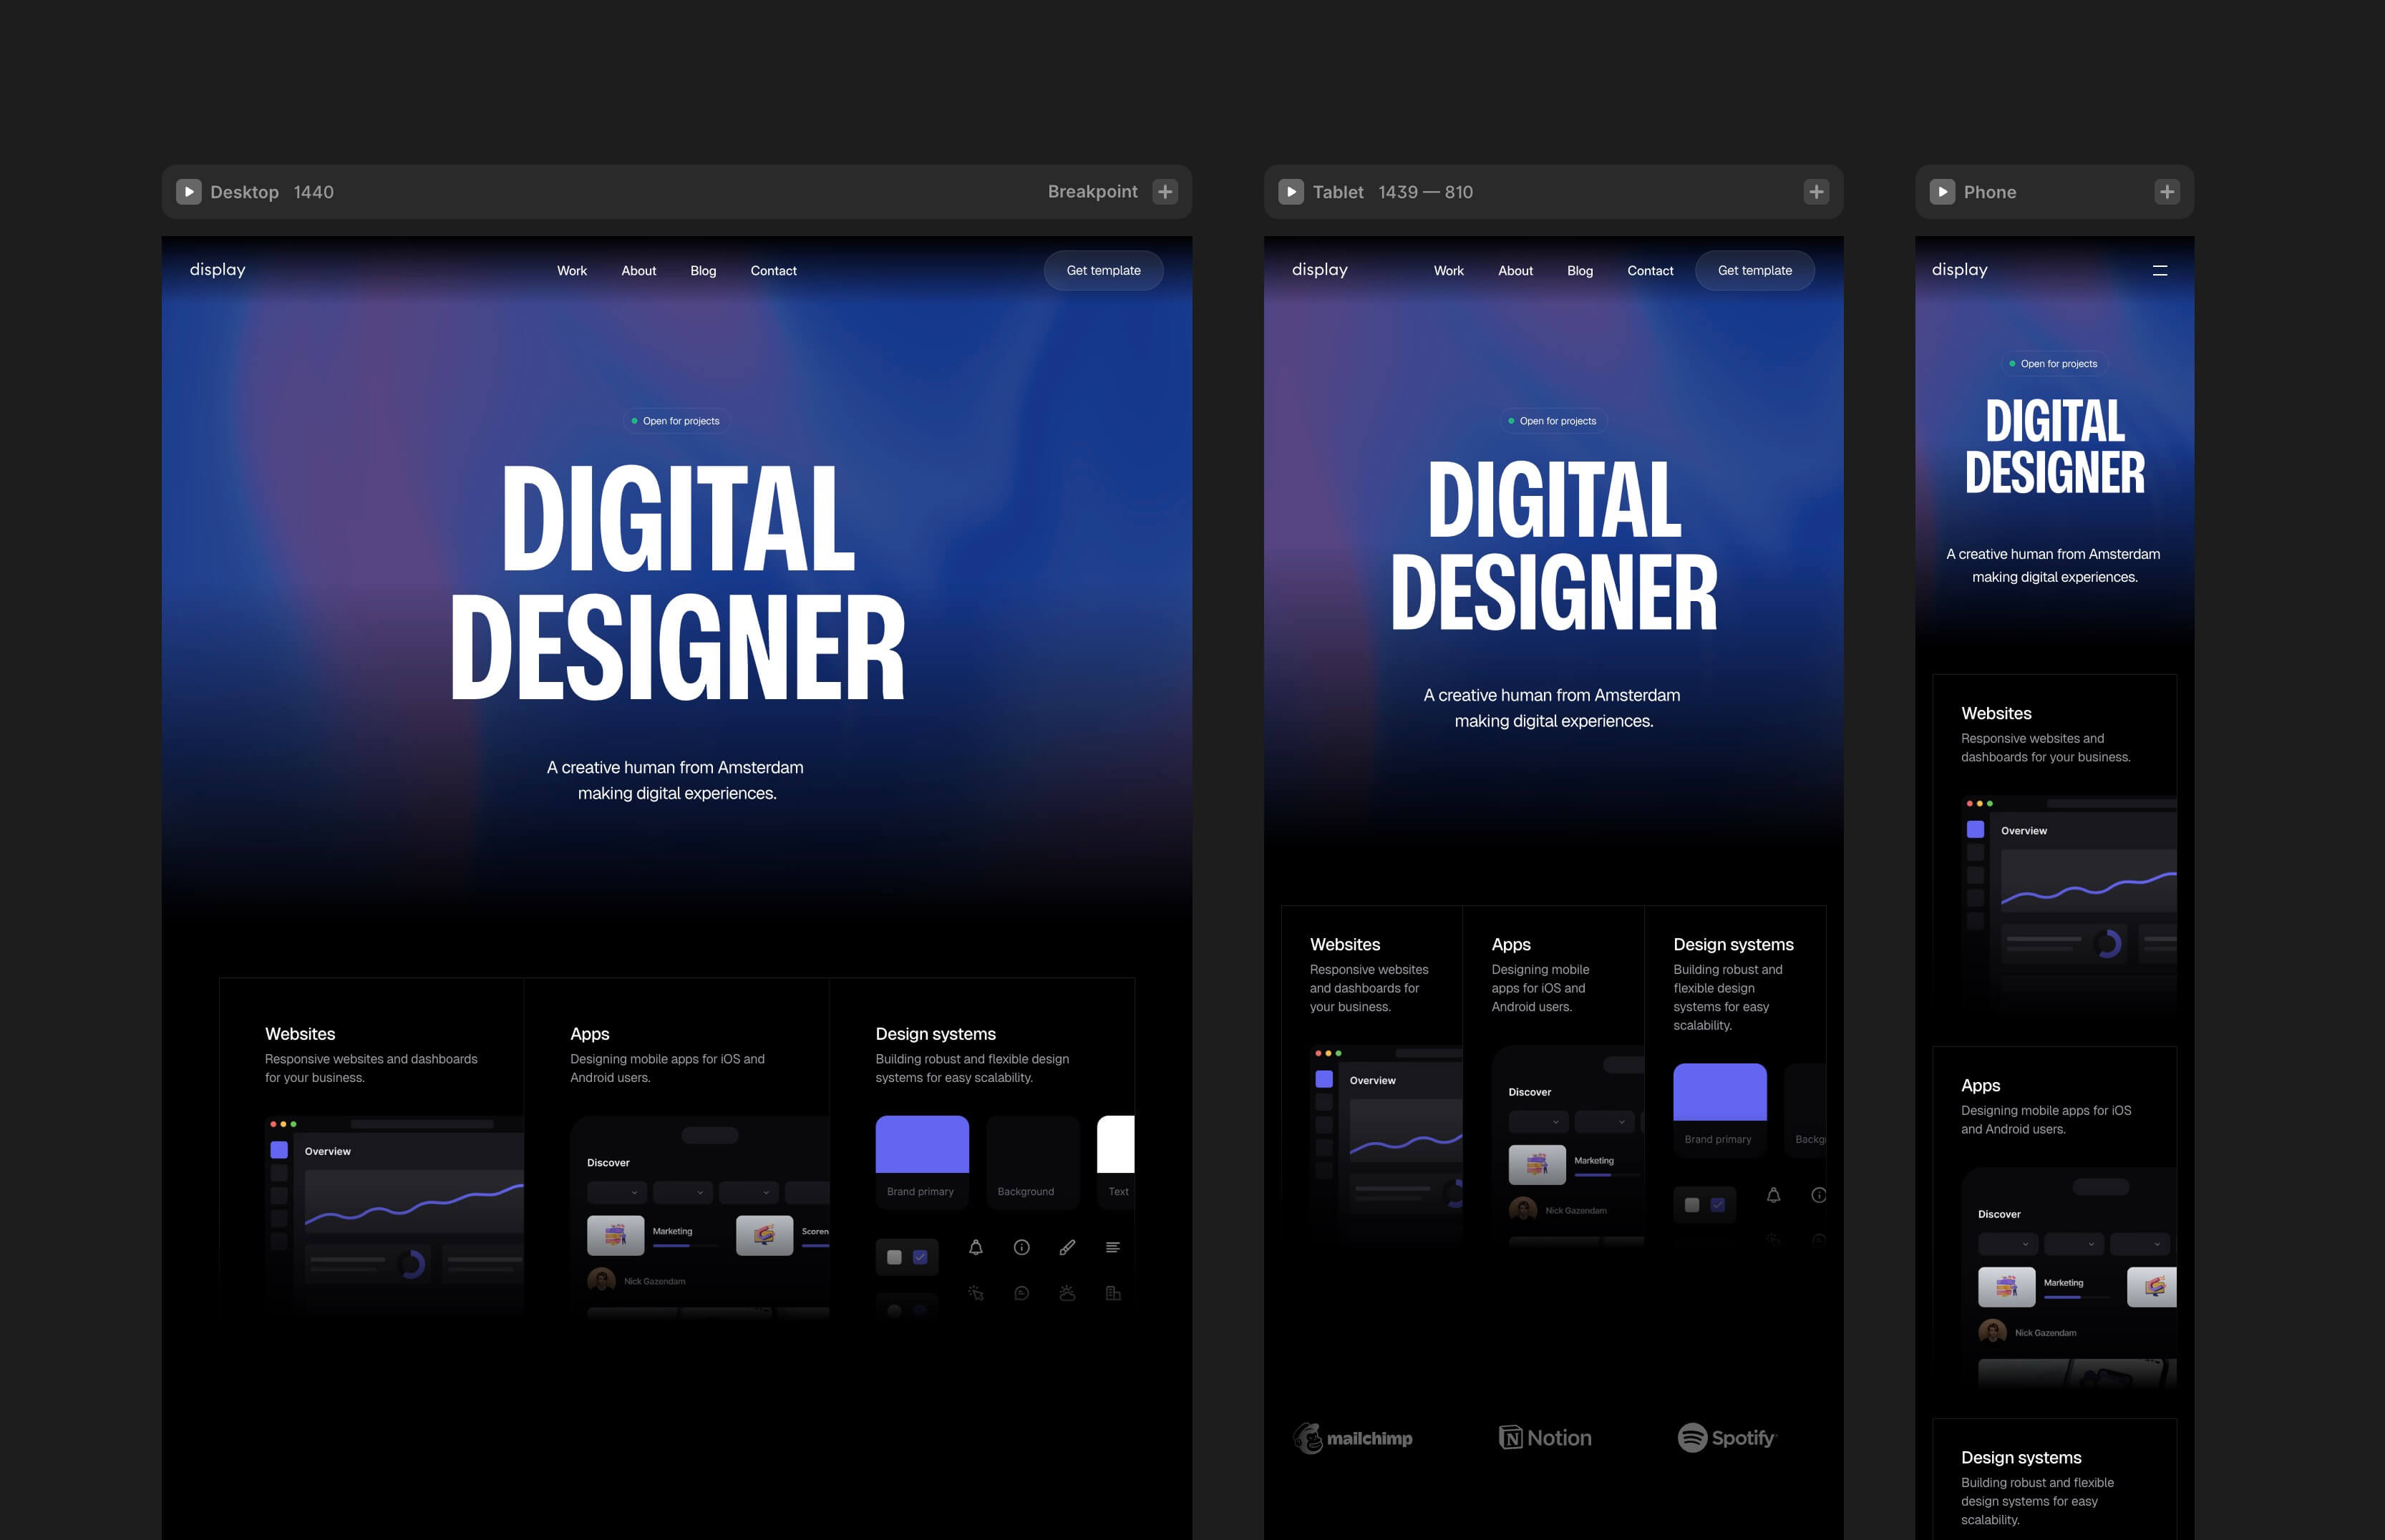2385x1540 pixels.
Task: Click the Mailchimp logo in the tablet footer
Action: click(x=1353, y=1437)
